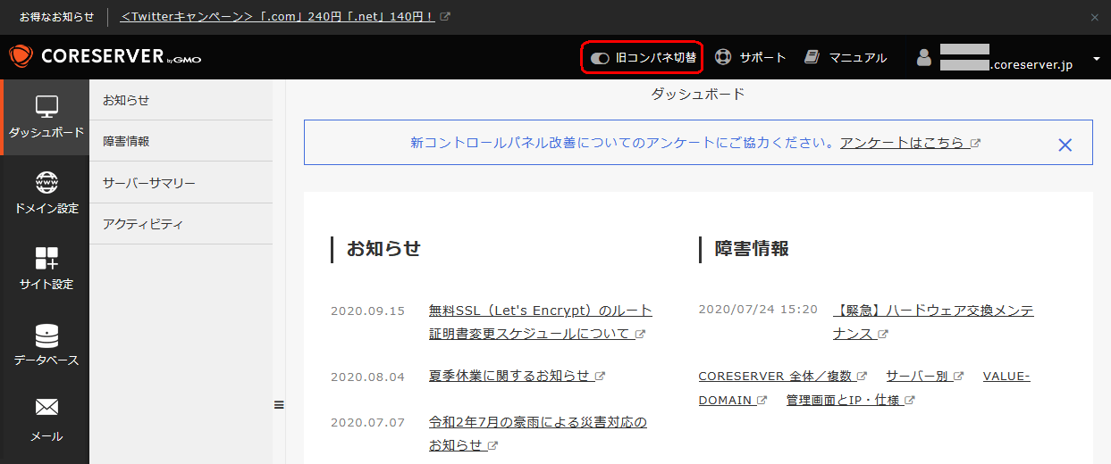
Task: Select 障害情報 in the submenu
Action: pos(181,141)
